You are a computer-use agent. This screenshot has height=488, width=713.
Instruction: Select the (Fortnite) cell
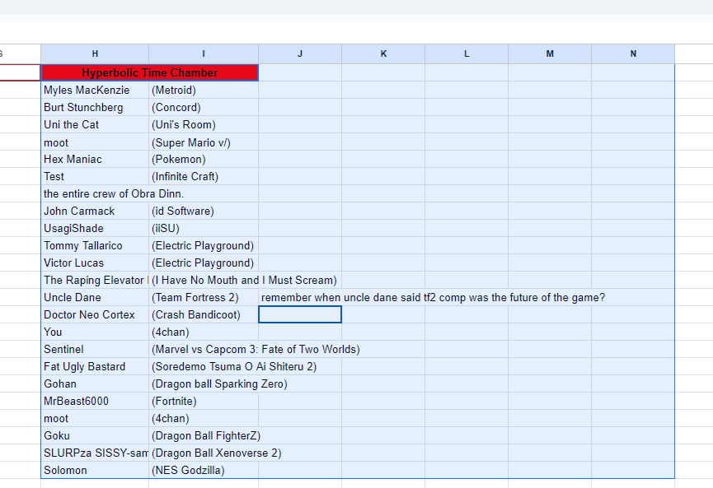point(204,401)
